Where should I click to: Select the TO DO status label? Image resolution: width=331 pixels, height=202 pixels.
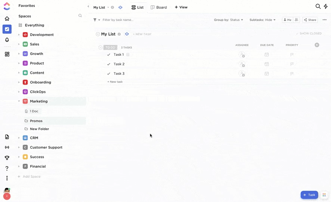point(111,48)
